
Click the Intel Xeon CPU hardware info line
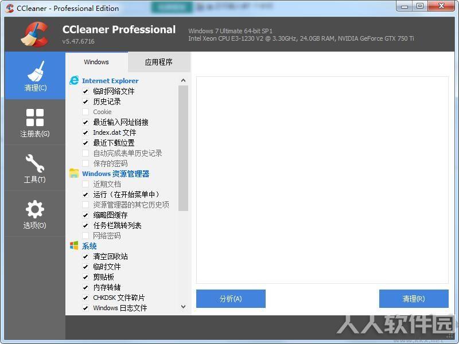tap(301, 38)
